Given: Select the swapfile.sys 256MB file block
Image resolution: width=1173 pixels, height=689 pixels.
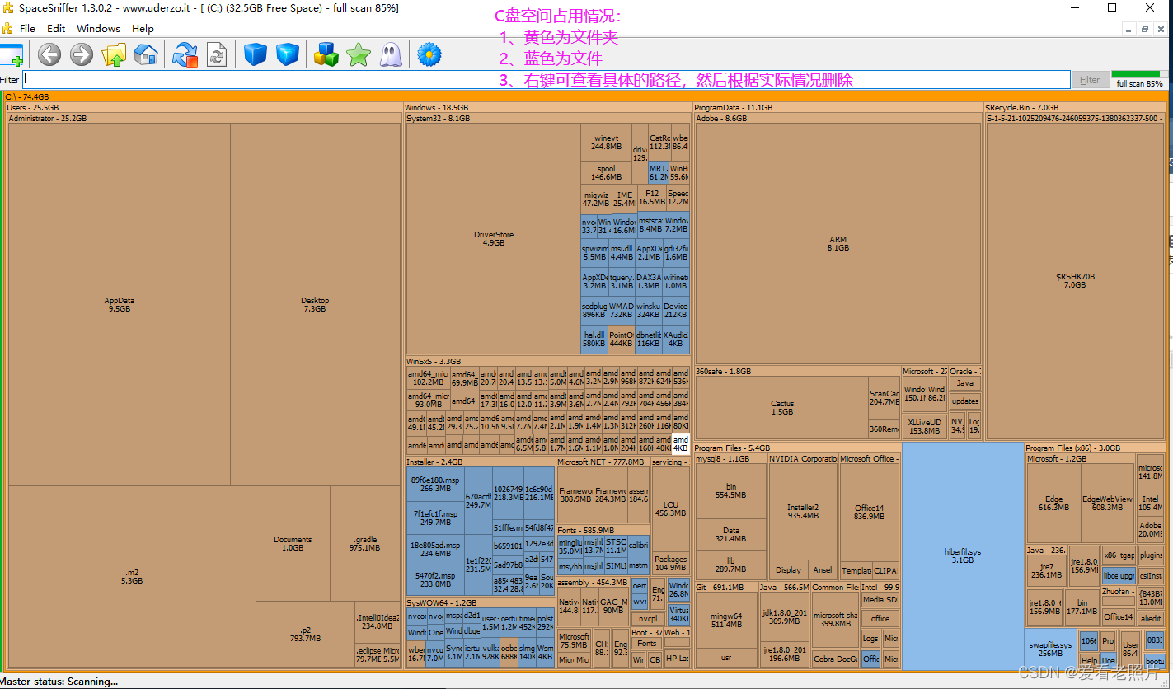Looking at the screenshot, I should (1051, 649).
